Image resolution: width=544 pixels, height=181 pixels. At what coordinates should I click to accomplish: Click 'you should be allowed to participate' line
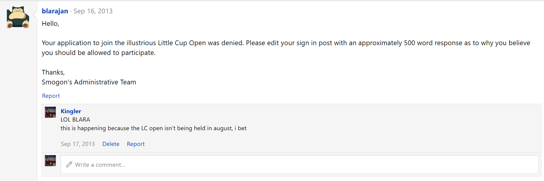coord(98,53)
